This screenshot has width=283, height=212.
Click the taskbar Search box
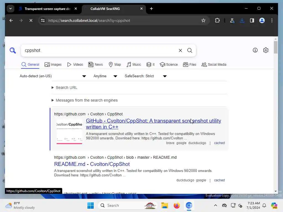(x=127, y=205)
